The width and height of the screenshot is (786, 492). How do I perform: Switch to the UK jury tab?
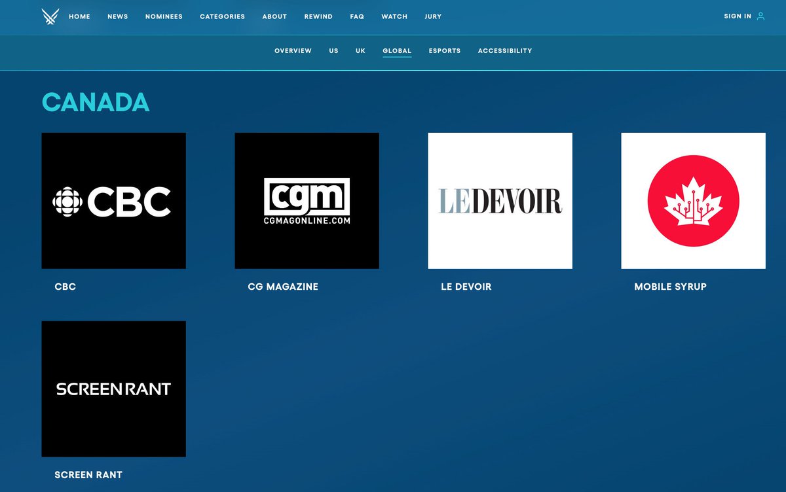click(x=360, y=51)
